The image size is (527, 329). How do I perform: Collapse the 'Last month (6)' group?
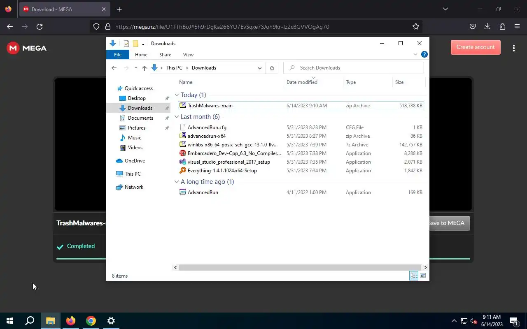coord(177,117)
